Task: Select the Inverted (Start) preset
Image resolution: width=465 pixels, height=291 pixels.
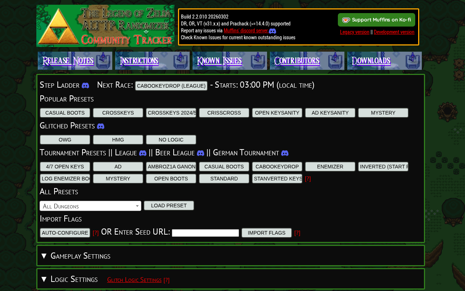Action: point(383,167)
